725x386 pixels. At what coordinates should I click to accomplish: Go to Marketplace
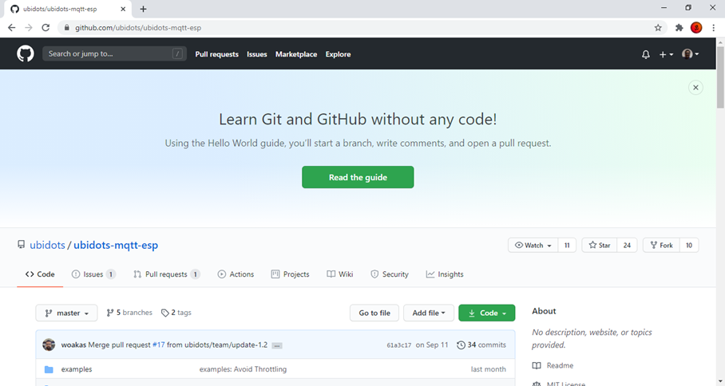point(296,54)
